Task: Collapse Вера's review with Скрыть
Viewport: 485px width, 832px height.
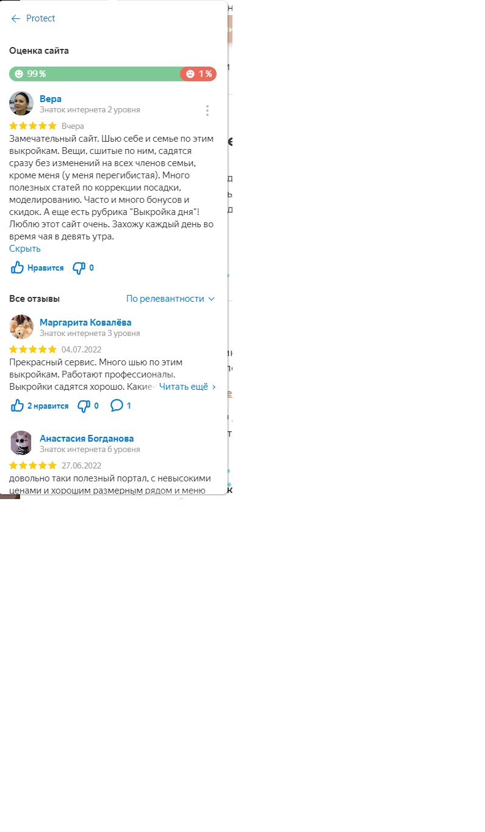Action: coord(25,249)
